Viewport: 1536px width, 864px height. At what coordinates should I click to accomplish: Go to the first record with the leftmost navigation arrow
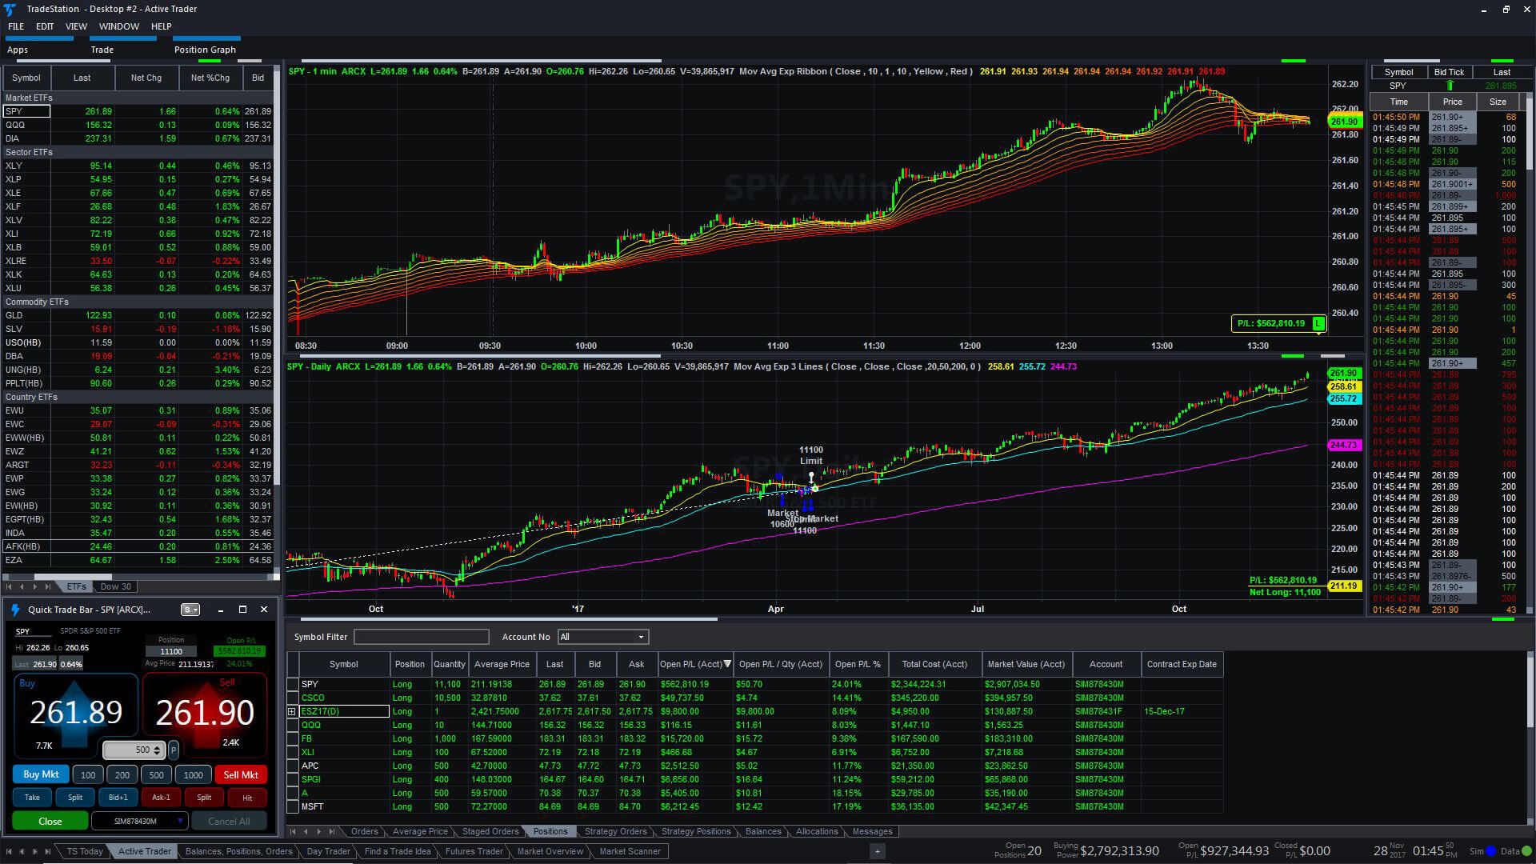293,831
